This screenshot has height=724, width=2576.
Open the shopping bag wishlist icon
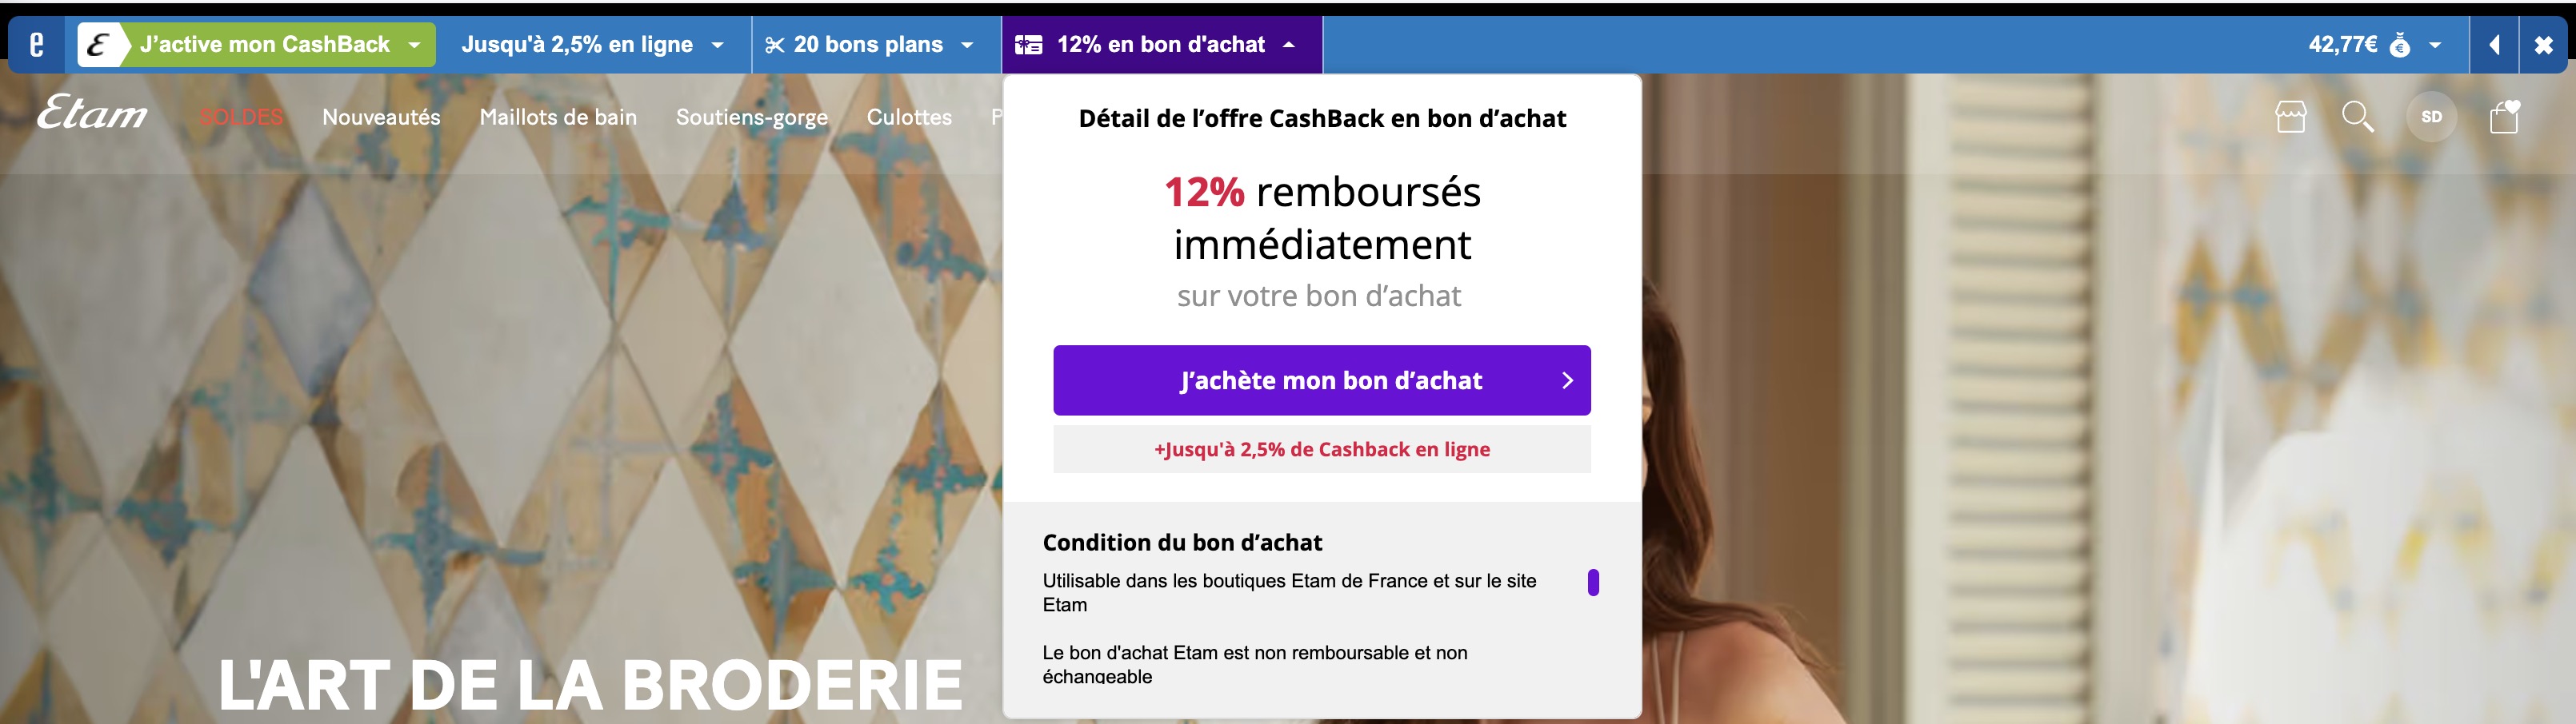2504,117
